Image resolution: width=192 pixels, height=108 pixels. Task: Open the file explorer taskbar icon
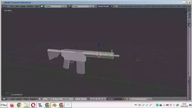(x=26, y=105)
